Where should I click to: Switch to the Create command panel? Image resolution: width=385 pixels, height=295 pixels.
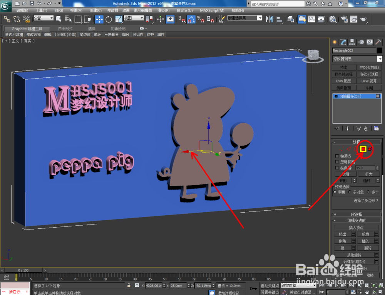coord(335,42)
